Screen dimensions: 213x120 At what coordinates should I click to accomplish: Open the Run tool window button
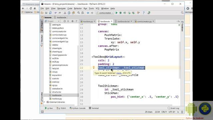[x=49, y=108]
